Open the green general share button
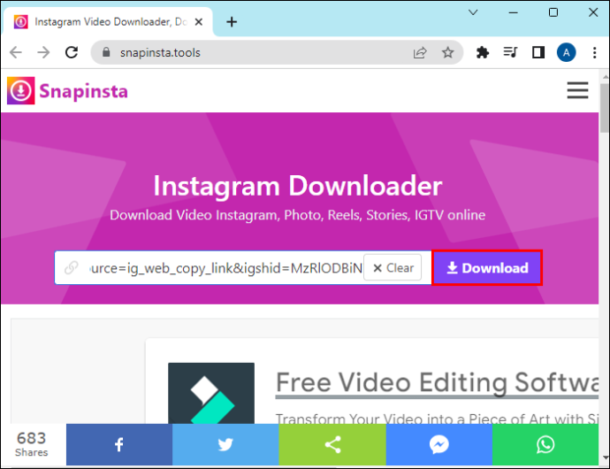The image size is (610, 469). click(x=332, y=444)
